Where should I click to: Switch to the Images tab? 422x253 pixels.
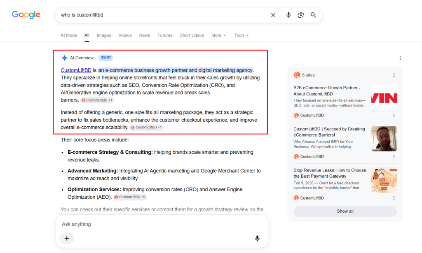pos(103,35)
